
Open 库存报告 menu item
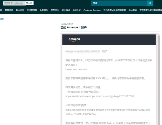(x=55, y=10)
